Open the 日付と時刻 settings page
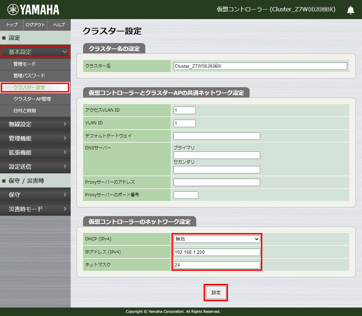Image resolution: width=362 pixels, height=316 pixels. [24, 111]
